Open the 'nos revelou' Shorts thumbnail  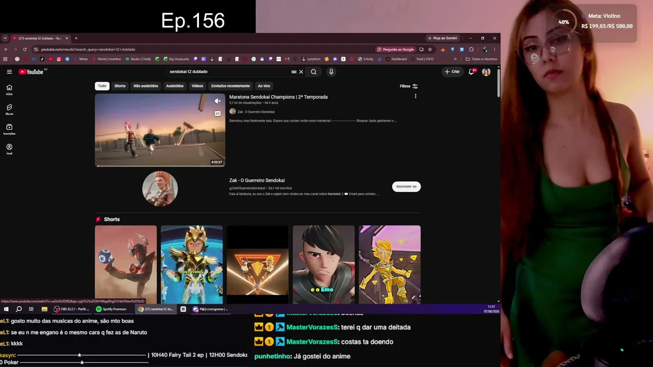coord(192,265)
